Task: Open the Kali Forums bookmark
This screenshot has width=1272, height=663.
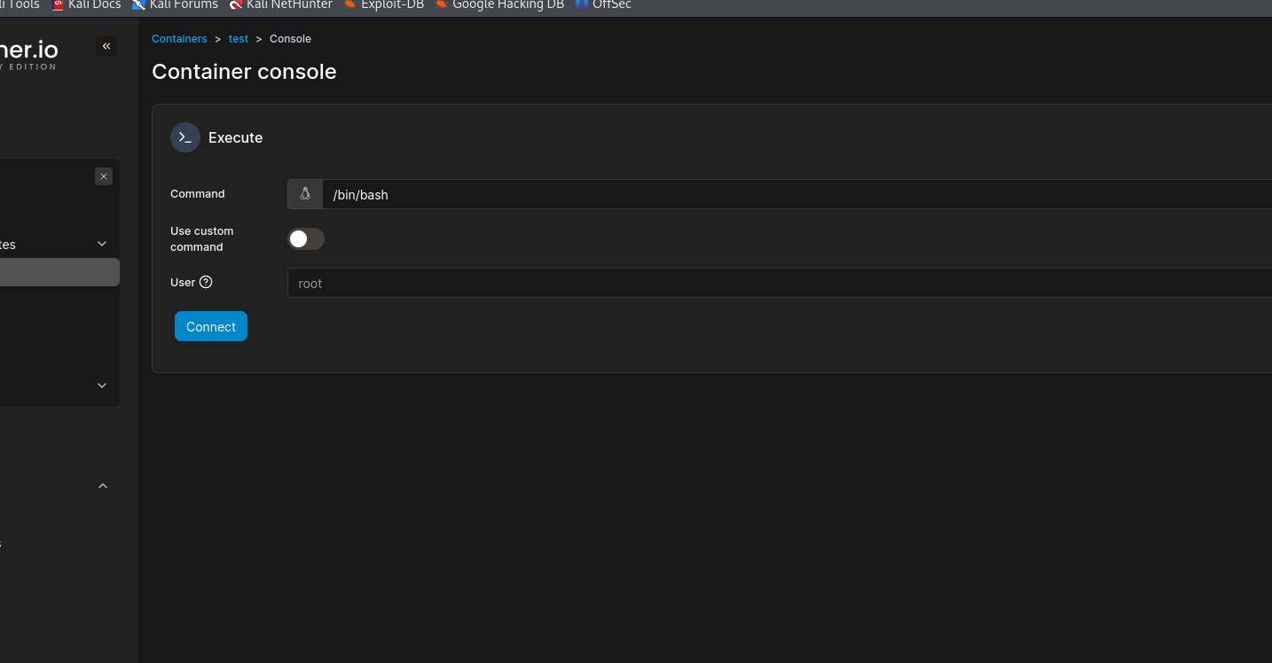Action: (x=175, y=4)
